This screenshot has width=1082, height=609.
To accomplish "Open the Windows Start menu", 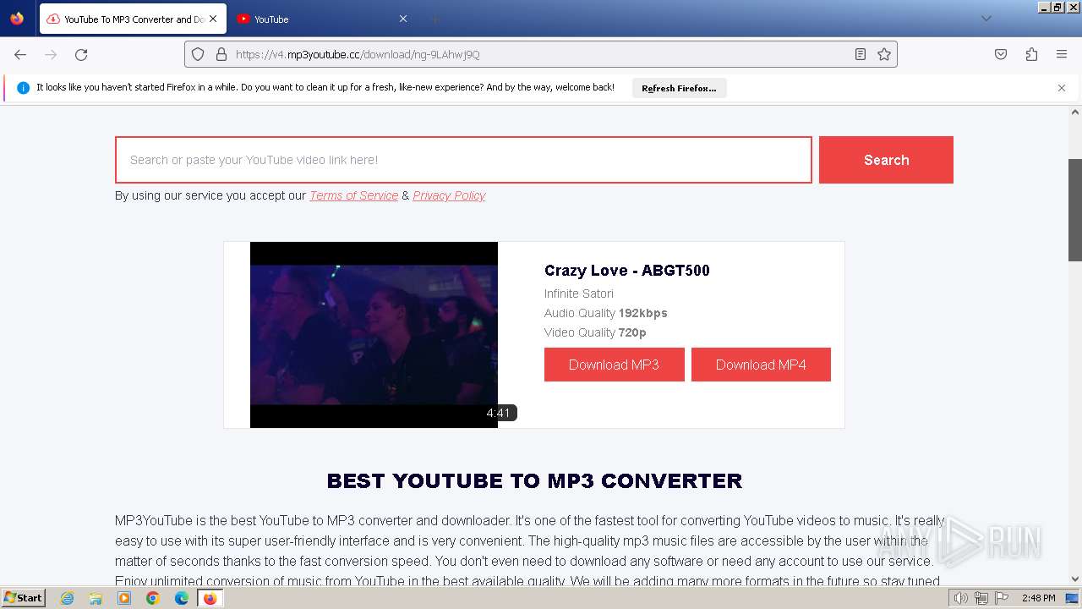I will click(24, 598).
